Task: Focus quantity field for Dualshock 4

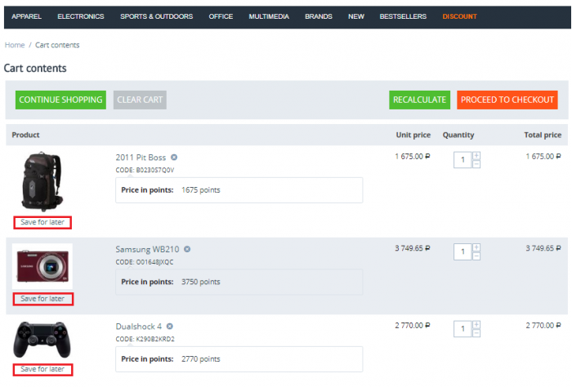Action: [x=463, y=329]
